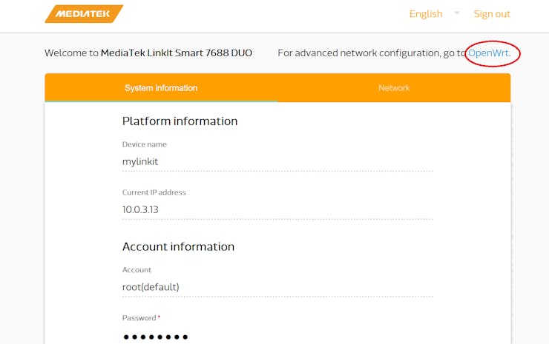Sign out of the account
Image resolution: width=549 pixels, height=344 pixels.
[492, 13]
